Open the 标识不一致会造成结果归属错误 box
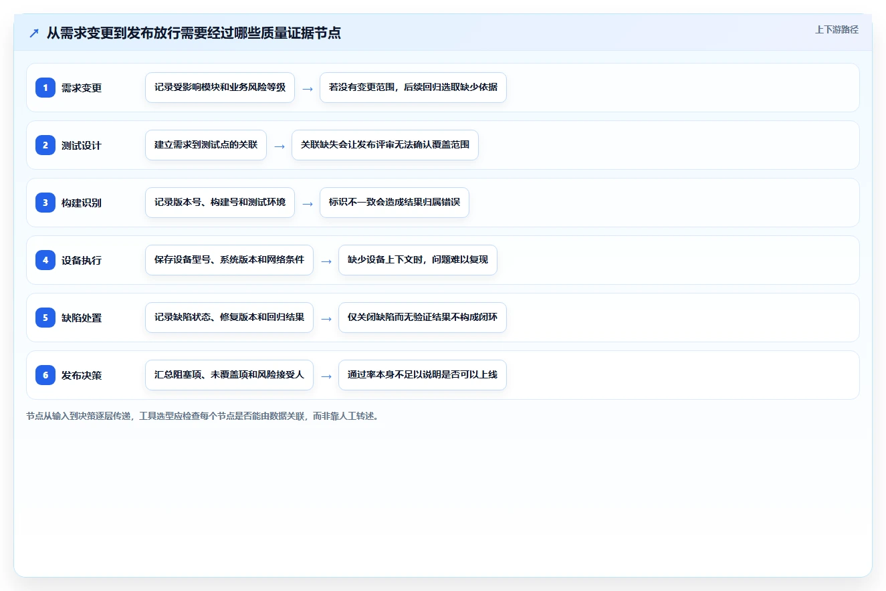This screenshot has width=886, height=591. (x=395, y=203)
